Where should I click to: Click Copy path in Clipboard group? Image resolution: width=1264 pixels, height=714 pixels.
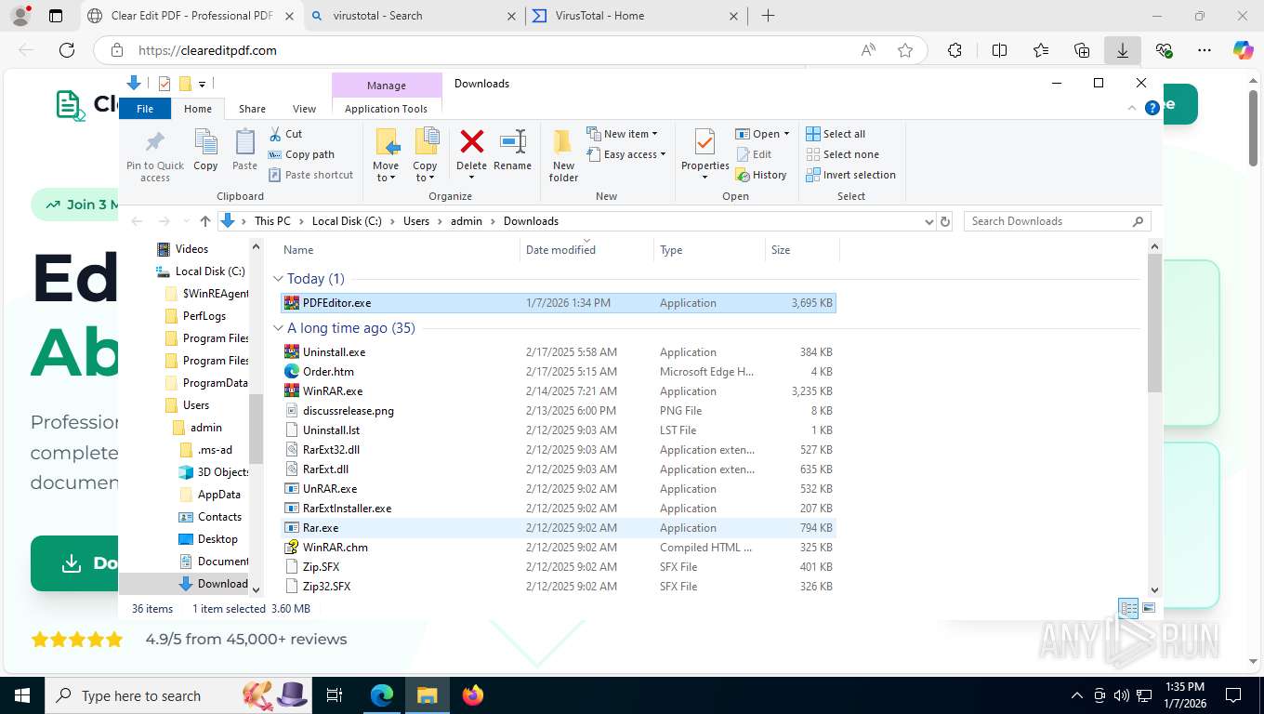tap(301, 154)
